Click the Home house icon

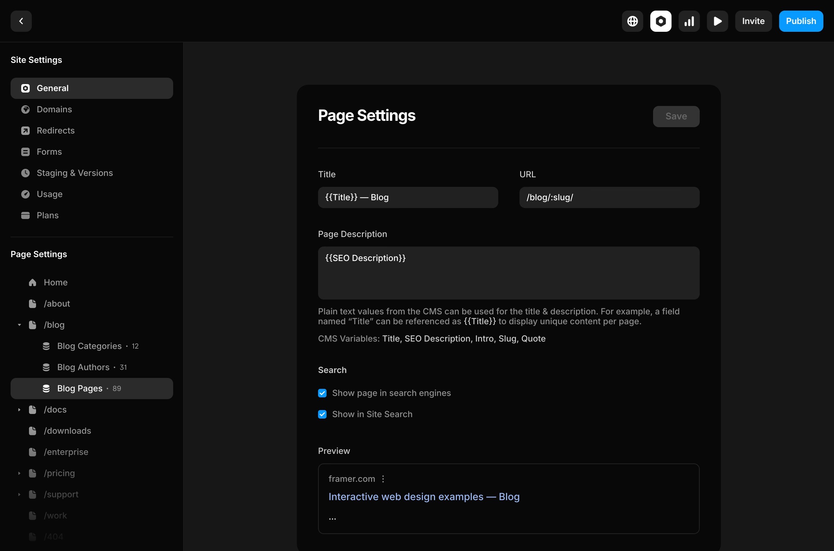point(33,283)
